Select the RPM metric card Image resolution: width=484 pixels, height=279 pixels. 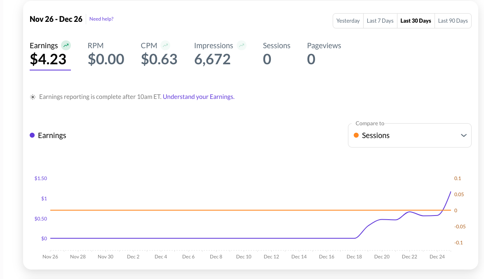106,54
